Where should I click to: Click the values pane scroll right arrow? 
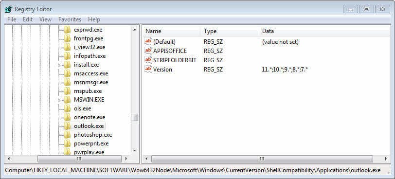386,159
